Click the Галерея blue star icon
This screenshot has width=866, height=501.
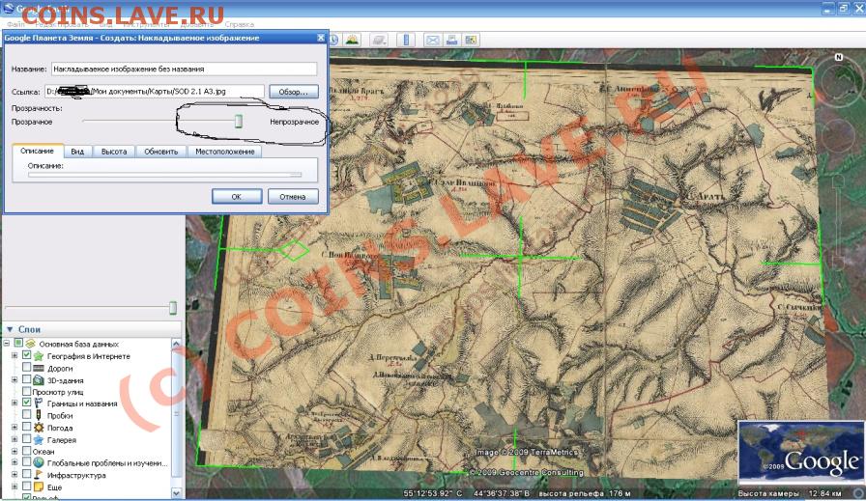pyautogui.click(x=39, y=440)
